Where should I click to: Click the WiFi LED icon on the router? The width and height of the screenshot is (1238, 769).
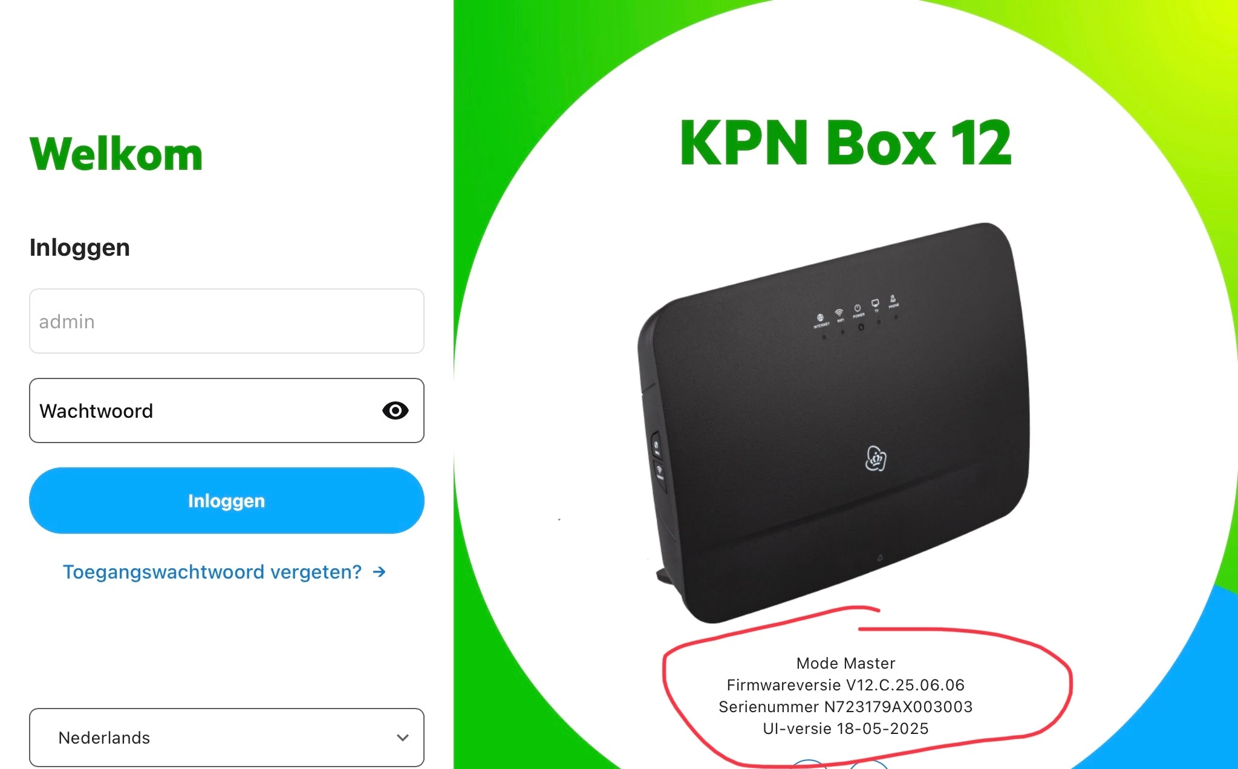839,313
